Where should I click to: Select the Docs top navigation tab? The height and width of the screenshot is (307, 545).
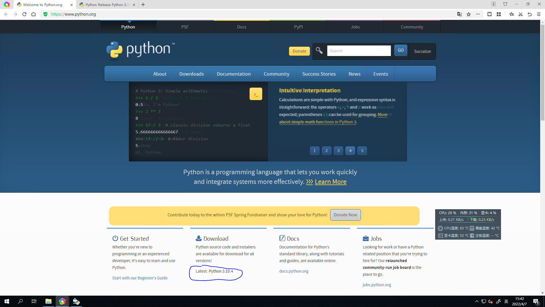point(242,27)
